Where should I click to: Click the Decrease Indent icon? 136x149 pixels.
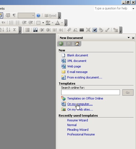tap(24, 23)
